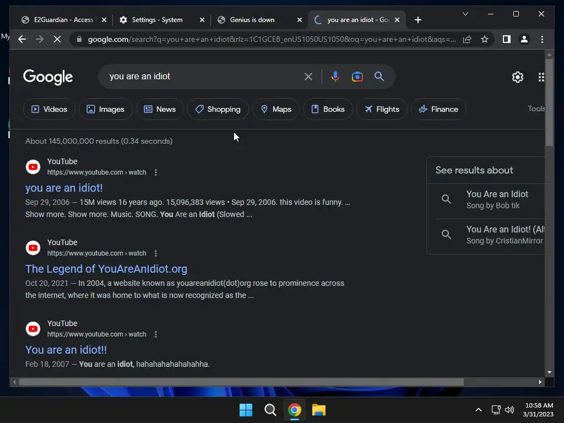The image size is (564, 423).
Task: Submit search with magnifier icon
Action: click(x=379, y=76)
